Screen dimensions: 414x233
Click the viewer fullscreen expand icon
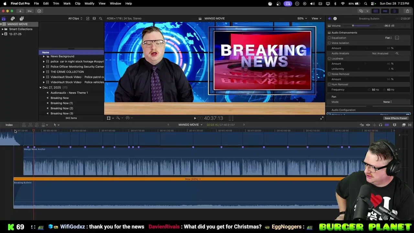coord(322,118)
